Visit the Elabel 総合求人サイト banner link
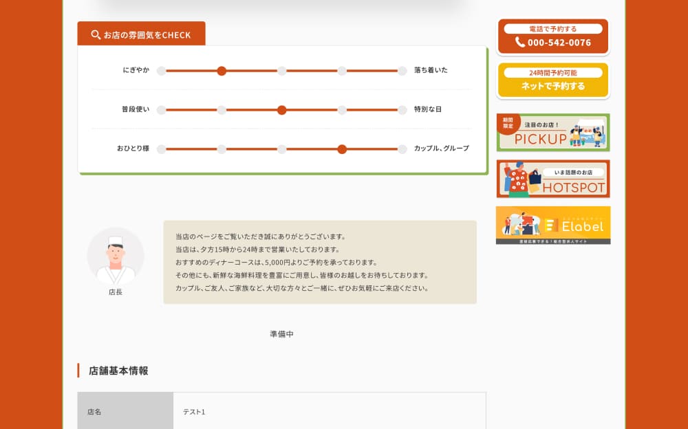688x429 pixels. click(552, 223)
